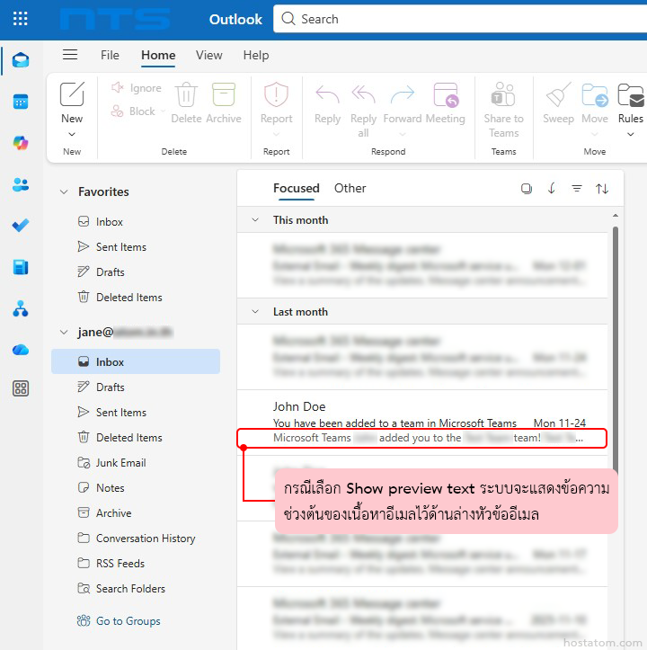Image resolution: width=647 pixels, height=650 pixels.
Task: Click the Block ribbon button
Action: 133,111
